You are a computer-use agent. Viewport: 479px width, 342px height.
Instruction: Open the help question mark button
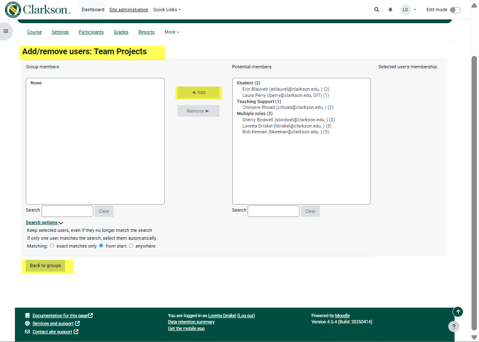[x=454, y=326]
